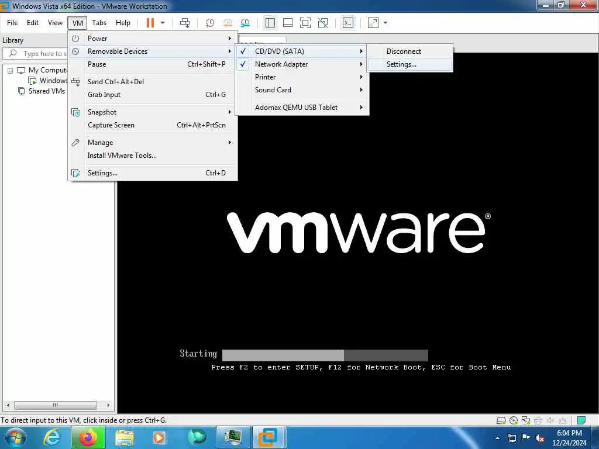
Task: Select Grab Input menu item
Action: click(153, 95)
